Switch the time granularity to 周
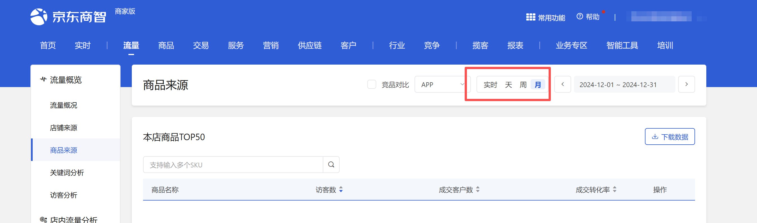 click(x=523, y=85)
